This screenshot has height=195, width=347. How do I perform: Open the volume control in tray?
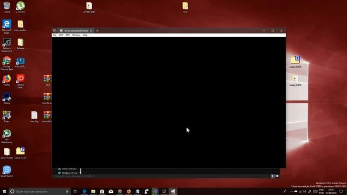tap(305, 191)
